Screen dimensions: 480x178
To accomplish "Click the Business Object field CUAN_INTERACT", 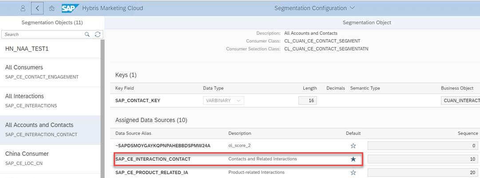I will (460, 101).
